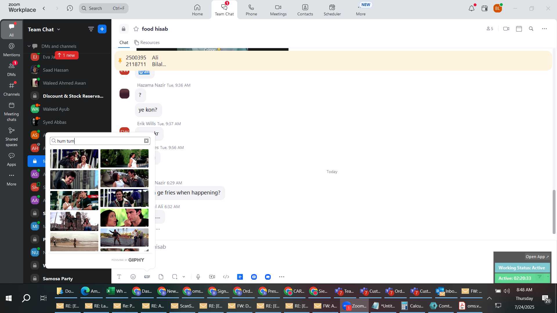Jump to the 1 new message

[x=67, y=55]
